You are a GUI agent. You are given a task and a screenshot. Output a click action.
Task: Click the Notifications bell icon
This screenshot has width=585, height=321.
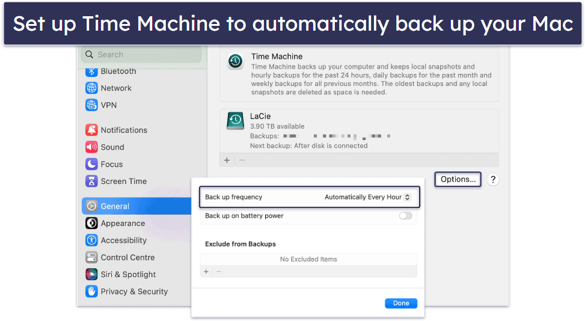click(91, 130)
